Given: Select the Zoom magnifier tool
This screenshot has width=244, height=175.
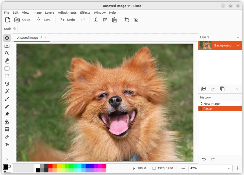Looking at the screenshot, I should coord(7,53).
